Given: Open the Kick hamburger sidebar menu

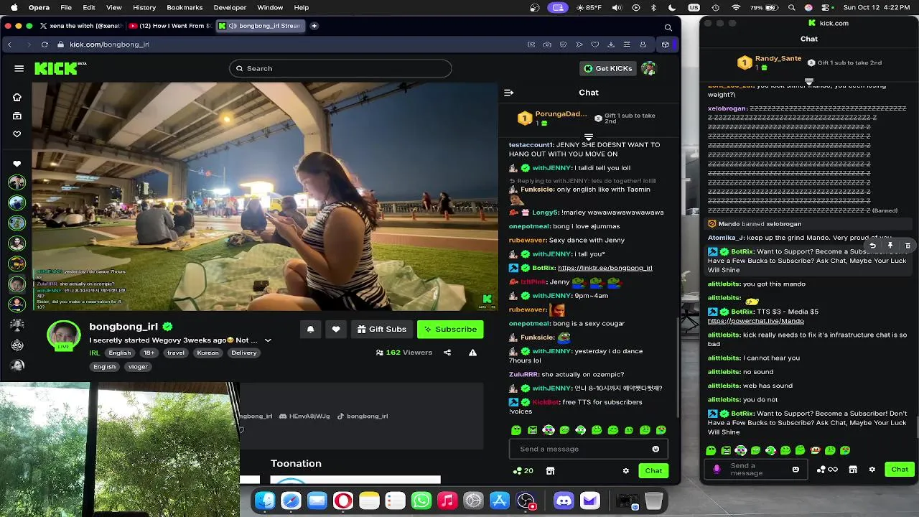Looking at the screenshot, I should click(x=19, y=68).
